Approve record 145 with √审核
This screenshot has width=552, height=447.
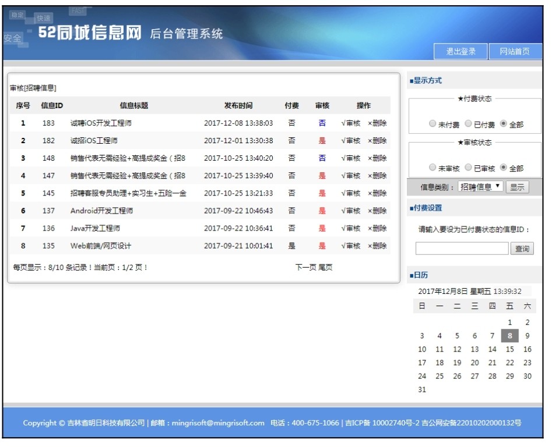(x=351, y=193)
